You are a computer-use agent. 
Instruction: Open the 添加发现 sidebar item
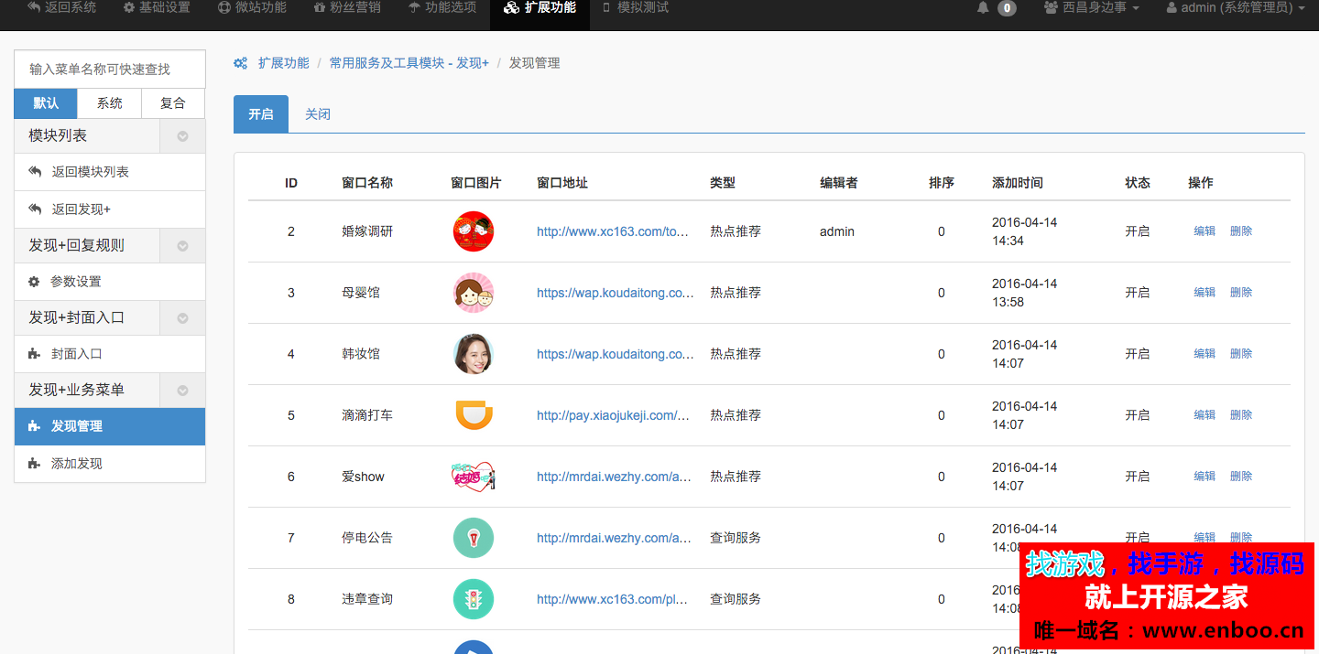click(110, 464)
